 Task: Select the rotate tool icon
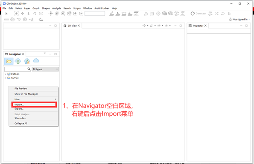35,14
